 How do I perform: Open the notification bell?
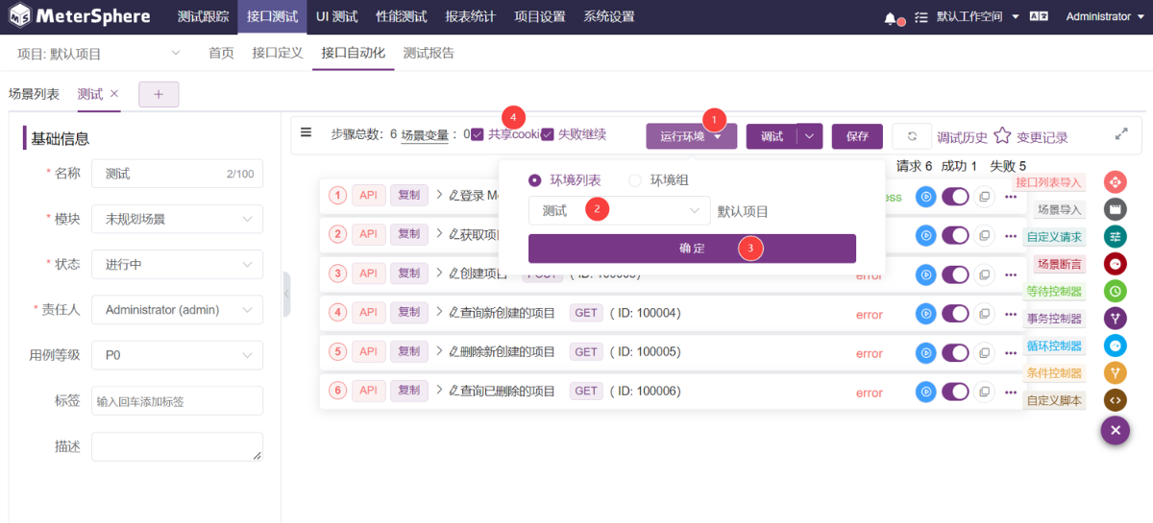coord(891,17)
